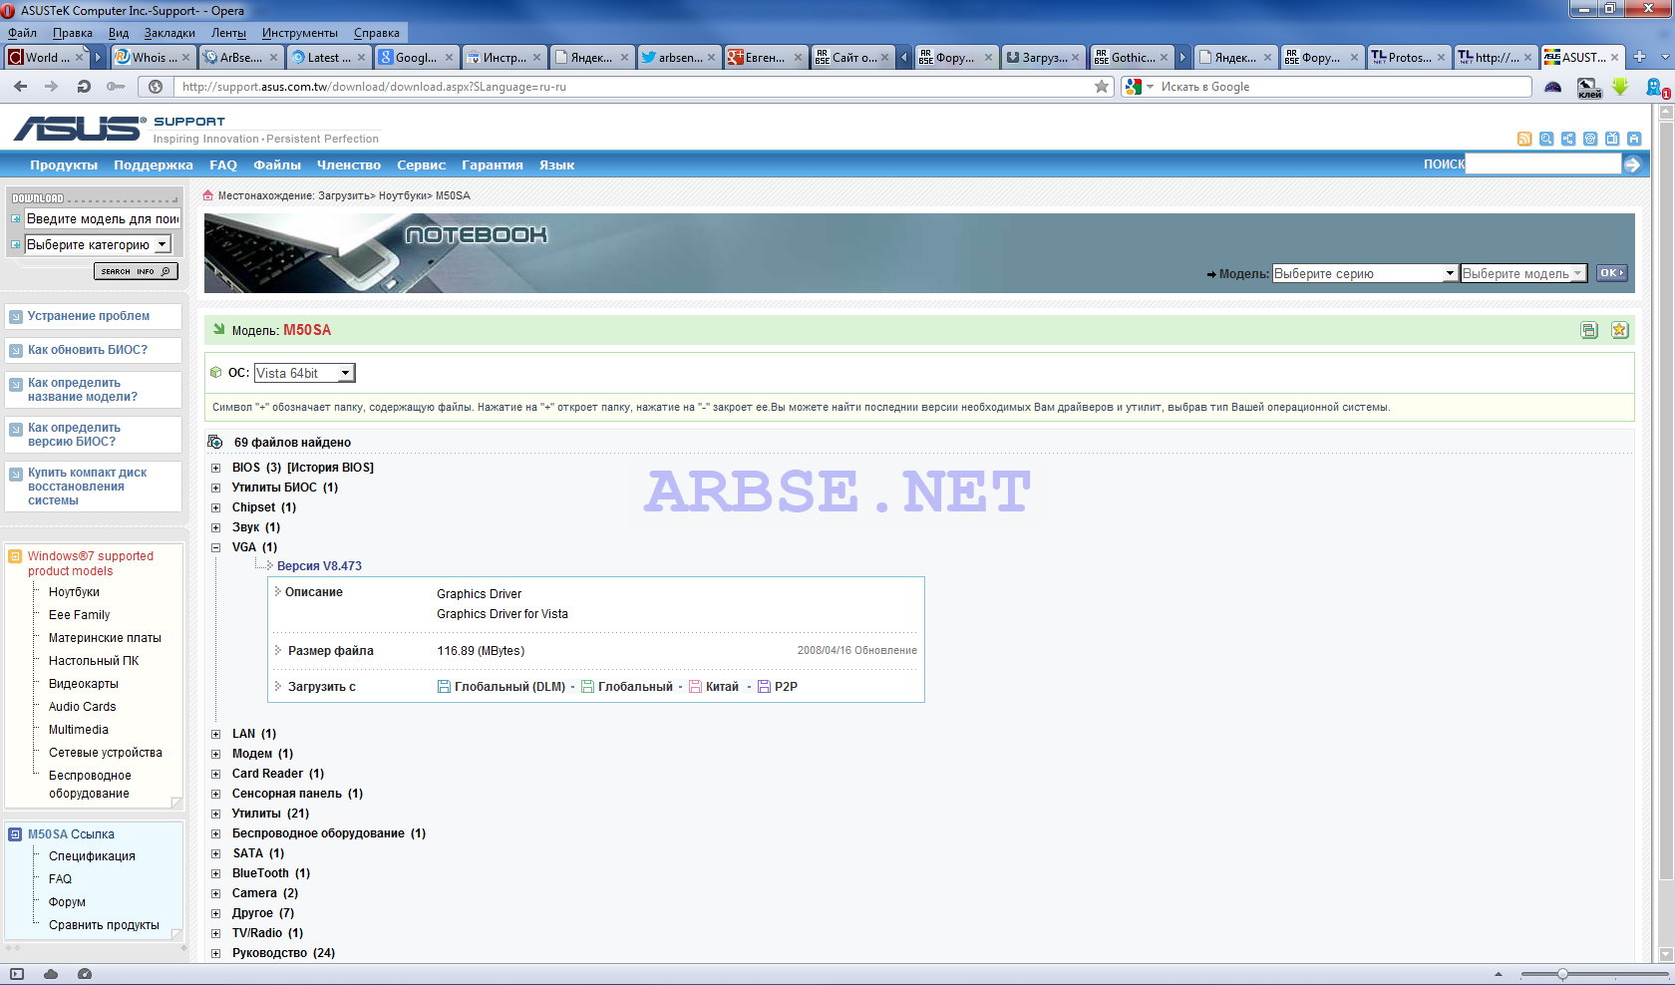This screenshot has height=985, width=1675.
Task: Expand the Утилиты БИОС (1) folder
Action: 216,488
